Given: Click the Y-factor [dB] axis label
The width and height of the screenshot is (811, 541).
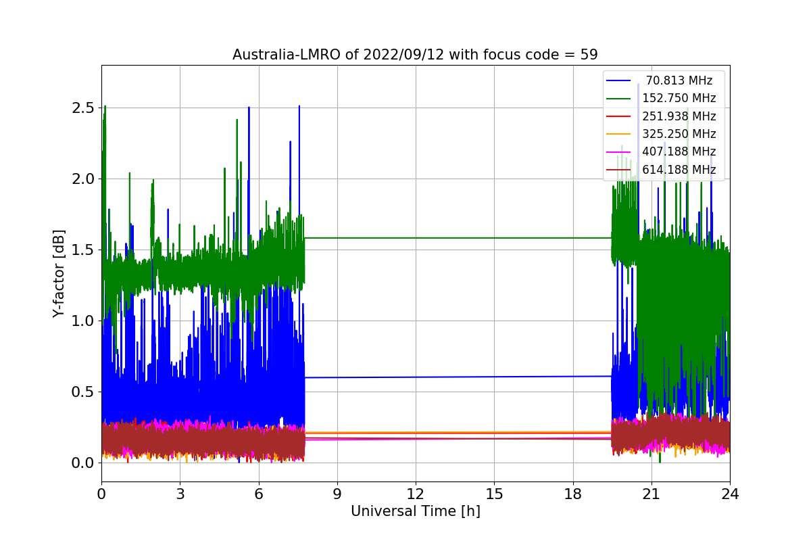Looking at the screenshot, I should tap(60, 273).
